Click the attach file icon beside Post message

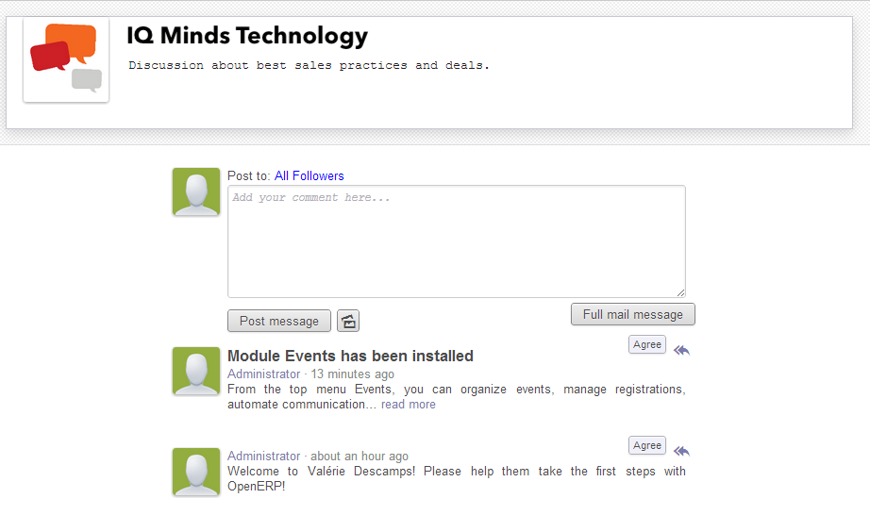(348, 321)
